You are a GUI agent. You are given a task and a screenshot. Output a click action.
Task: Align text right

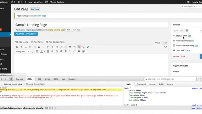[57, 47]
